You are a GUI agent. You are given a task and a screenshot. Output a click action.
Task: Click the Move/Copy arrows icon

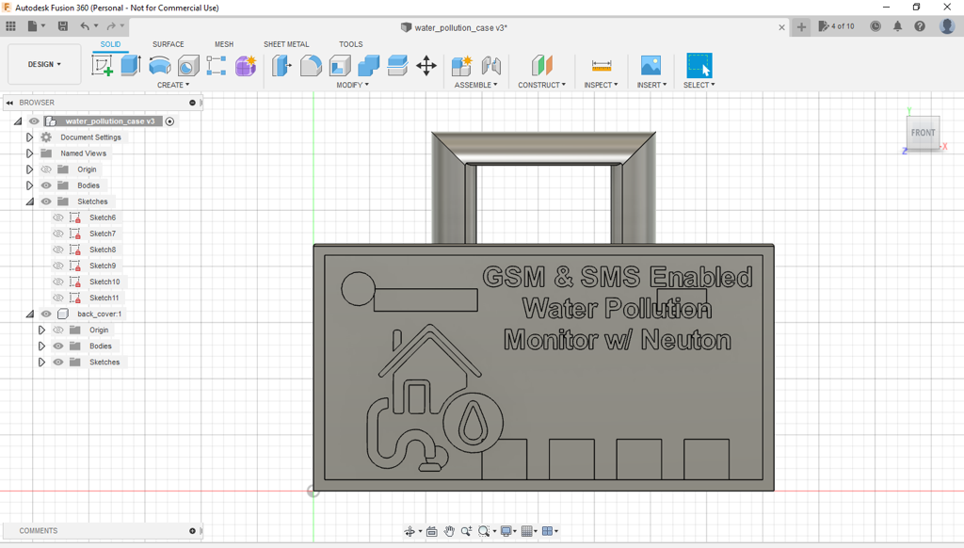pos(426,65)
